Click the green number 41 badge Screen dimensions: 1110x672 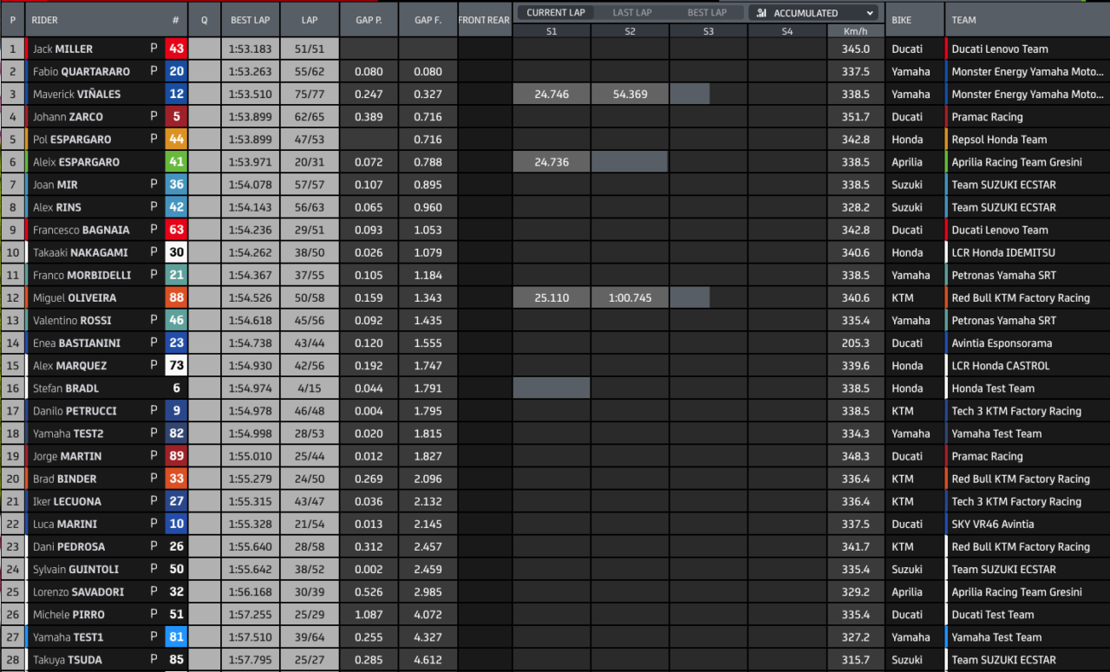click(x=176, y=162)
